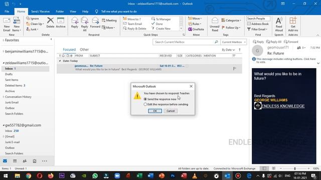The image size is (321, 180).
Task: Click the ribbon Reply All icon
Action: (85, 20)
